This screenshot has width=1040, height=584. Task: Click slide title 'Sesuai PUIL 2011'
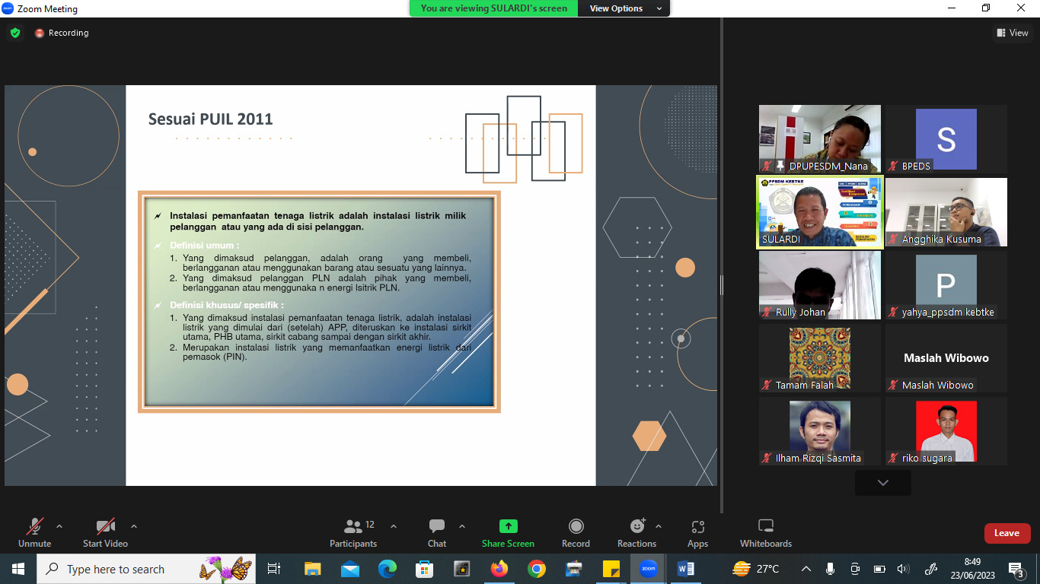(x=210, y=119)
